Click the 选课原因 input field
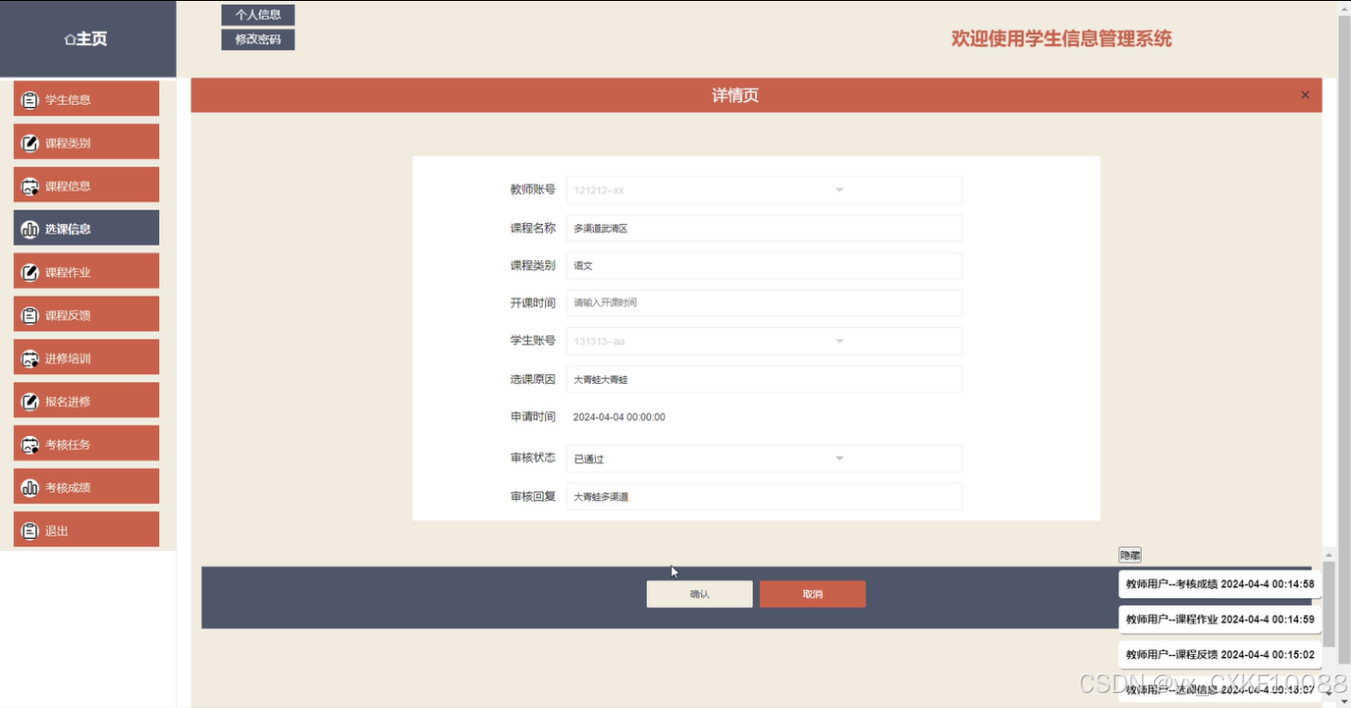Image resolution: width=1351 pixels, height=708 pixels. click(763, 379)
